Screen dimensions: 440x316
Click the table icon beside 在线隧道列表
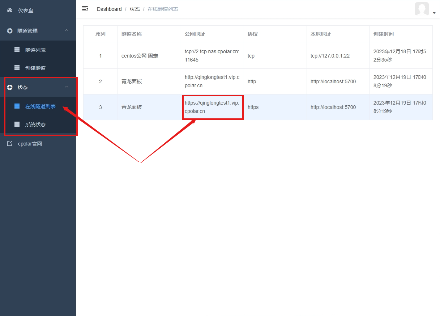coord(17,106)
